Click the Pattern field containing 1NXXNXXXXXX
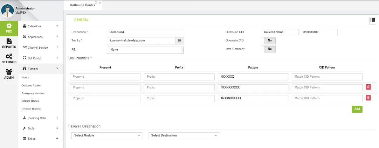Viewport: 379px width, 148px height. point(253,98)
